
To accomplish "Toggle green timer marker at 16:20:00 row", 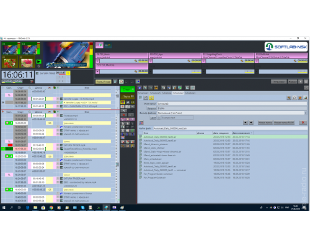I will tap(9, 156).
